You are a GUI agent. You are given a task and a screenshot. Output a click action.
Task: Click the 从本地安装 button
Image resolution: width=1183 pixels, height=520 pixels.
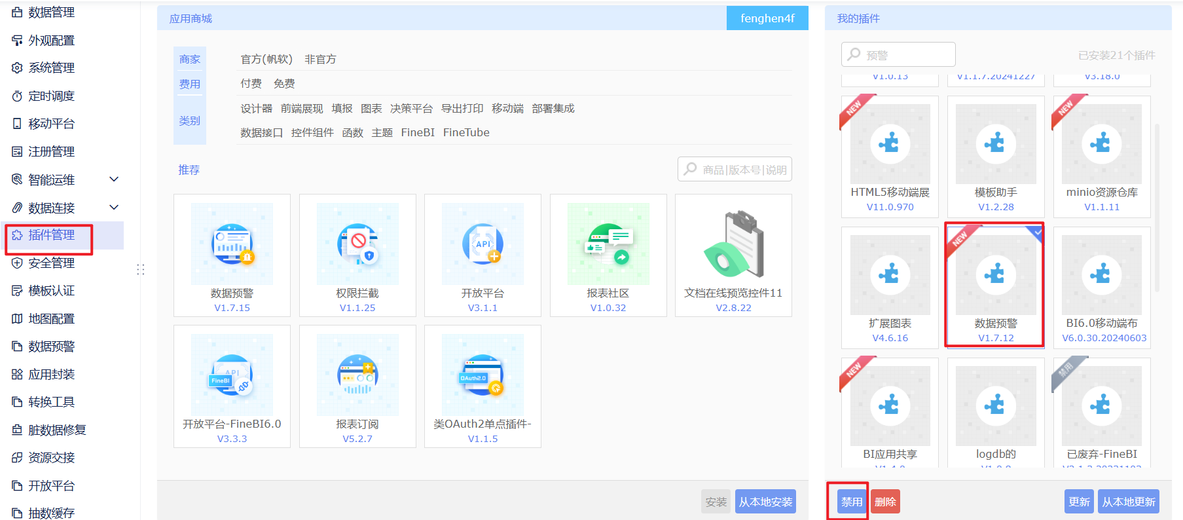(x=765, y=502)
